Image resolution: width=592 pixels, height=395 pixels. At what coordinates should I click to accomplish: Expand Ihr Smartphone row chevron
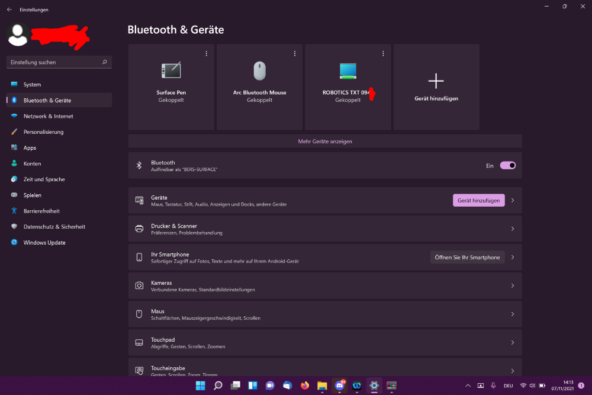(x=513, y=257)
